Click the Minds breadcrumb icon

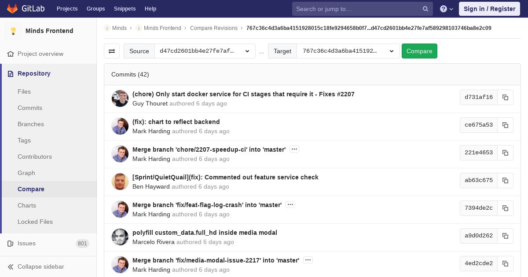[x=107, y=28]
